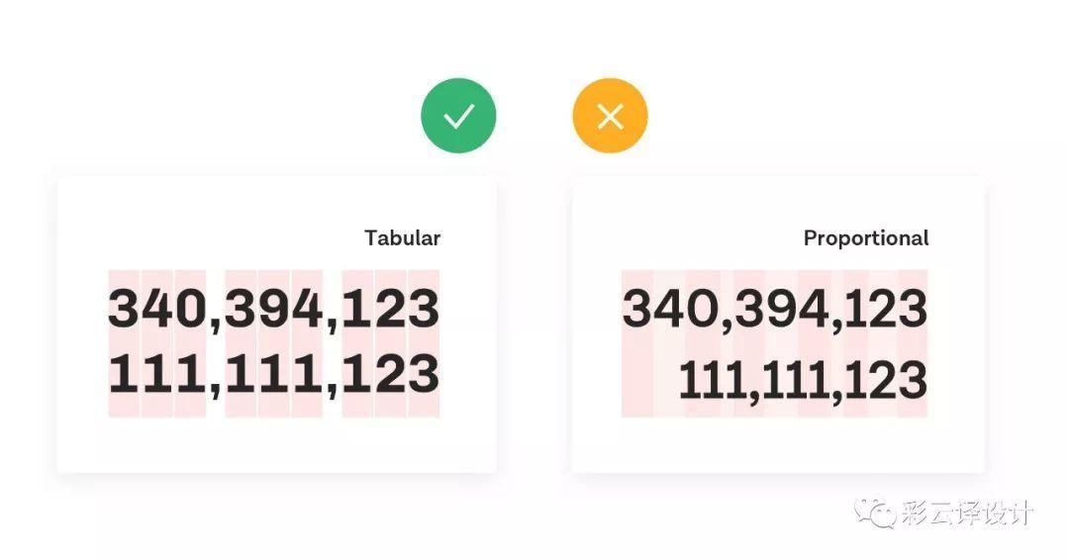Click the green checkmark circle icon
This screenshot has width=1069, height=560.
[458, 116]
